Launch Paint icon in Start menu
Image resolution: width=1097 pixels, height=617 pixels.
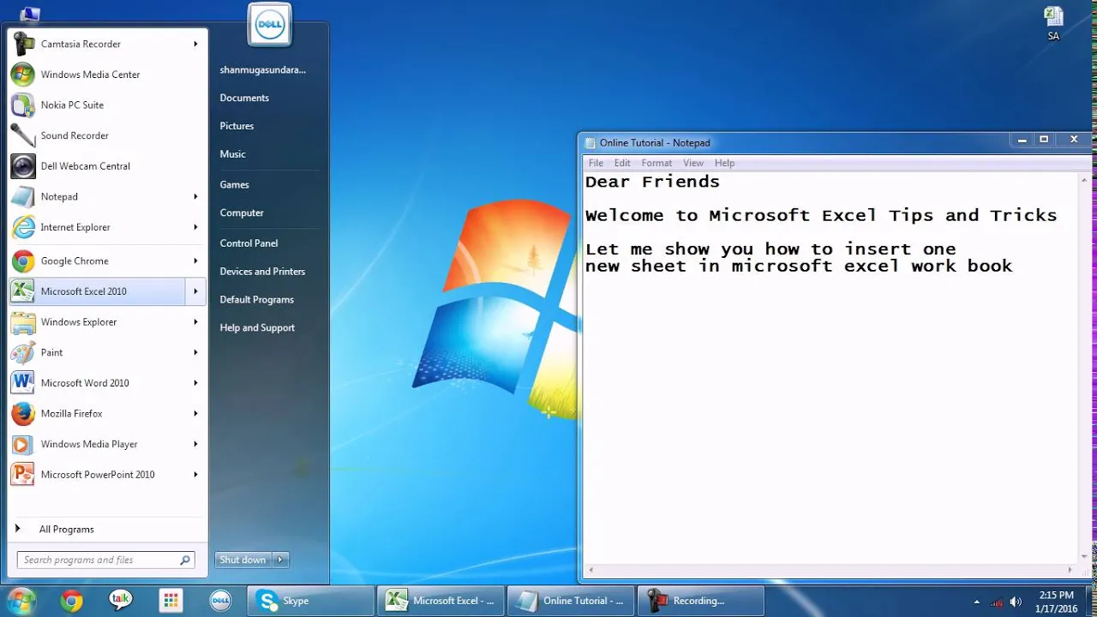[23, 352]
